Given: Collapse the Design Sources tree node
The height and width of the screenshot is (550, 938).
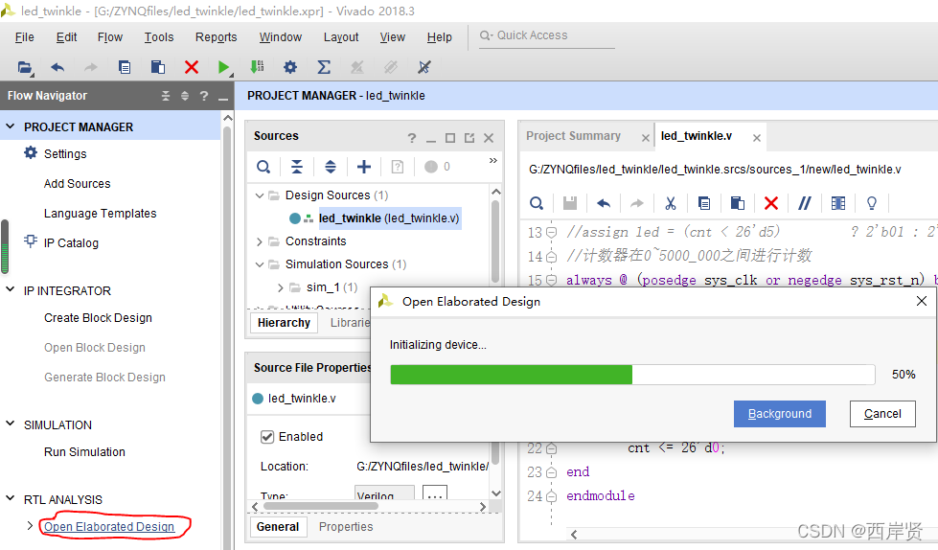Looking at the screenshot, I should coord(260,195).
